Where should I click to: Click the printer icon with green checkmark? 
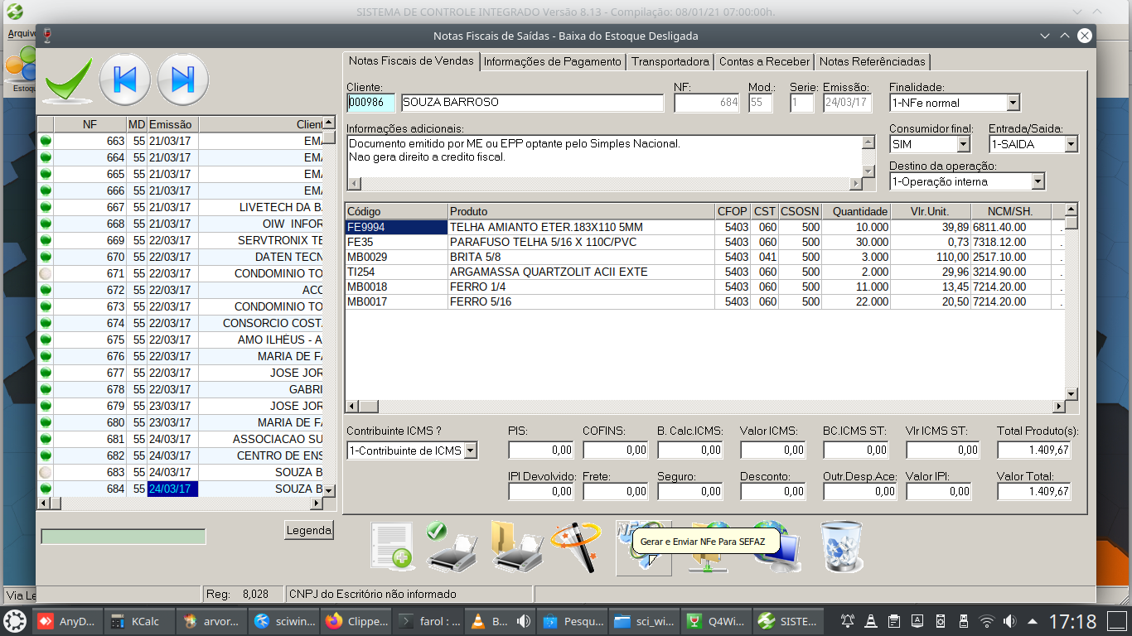point(451,547)
